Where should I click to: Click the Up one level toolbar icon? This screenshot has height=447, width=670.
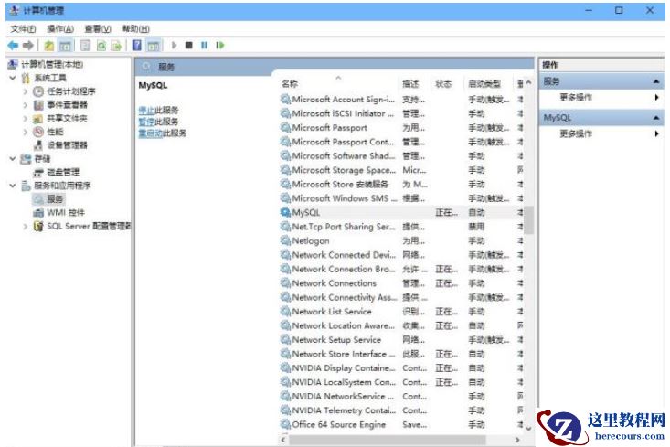48,45
